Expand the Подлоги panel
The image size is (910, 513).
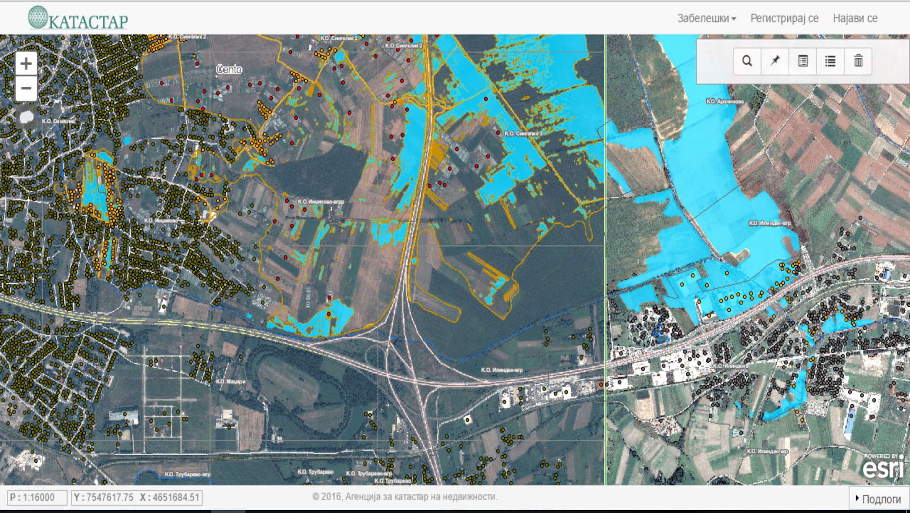(x=878, y=499)
